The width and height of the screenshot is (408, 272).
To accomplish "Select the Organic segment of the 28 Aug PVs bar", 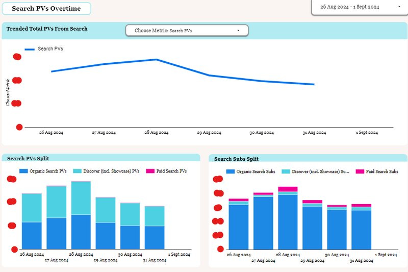I will (81, 232).
